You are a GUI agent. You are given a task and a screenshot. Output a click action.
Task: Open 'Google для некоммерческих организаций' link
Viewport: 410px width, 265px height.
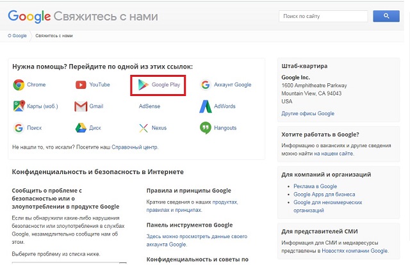pyautogui.click(x=327, y=206)
